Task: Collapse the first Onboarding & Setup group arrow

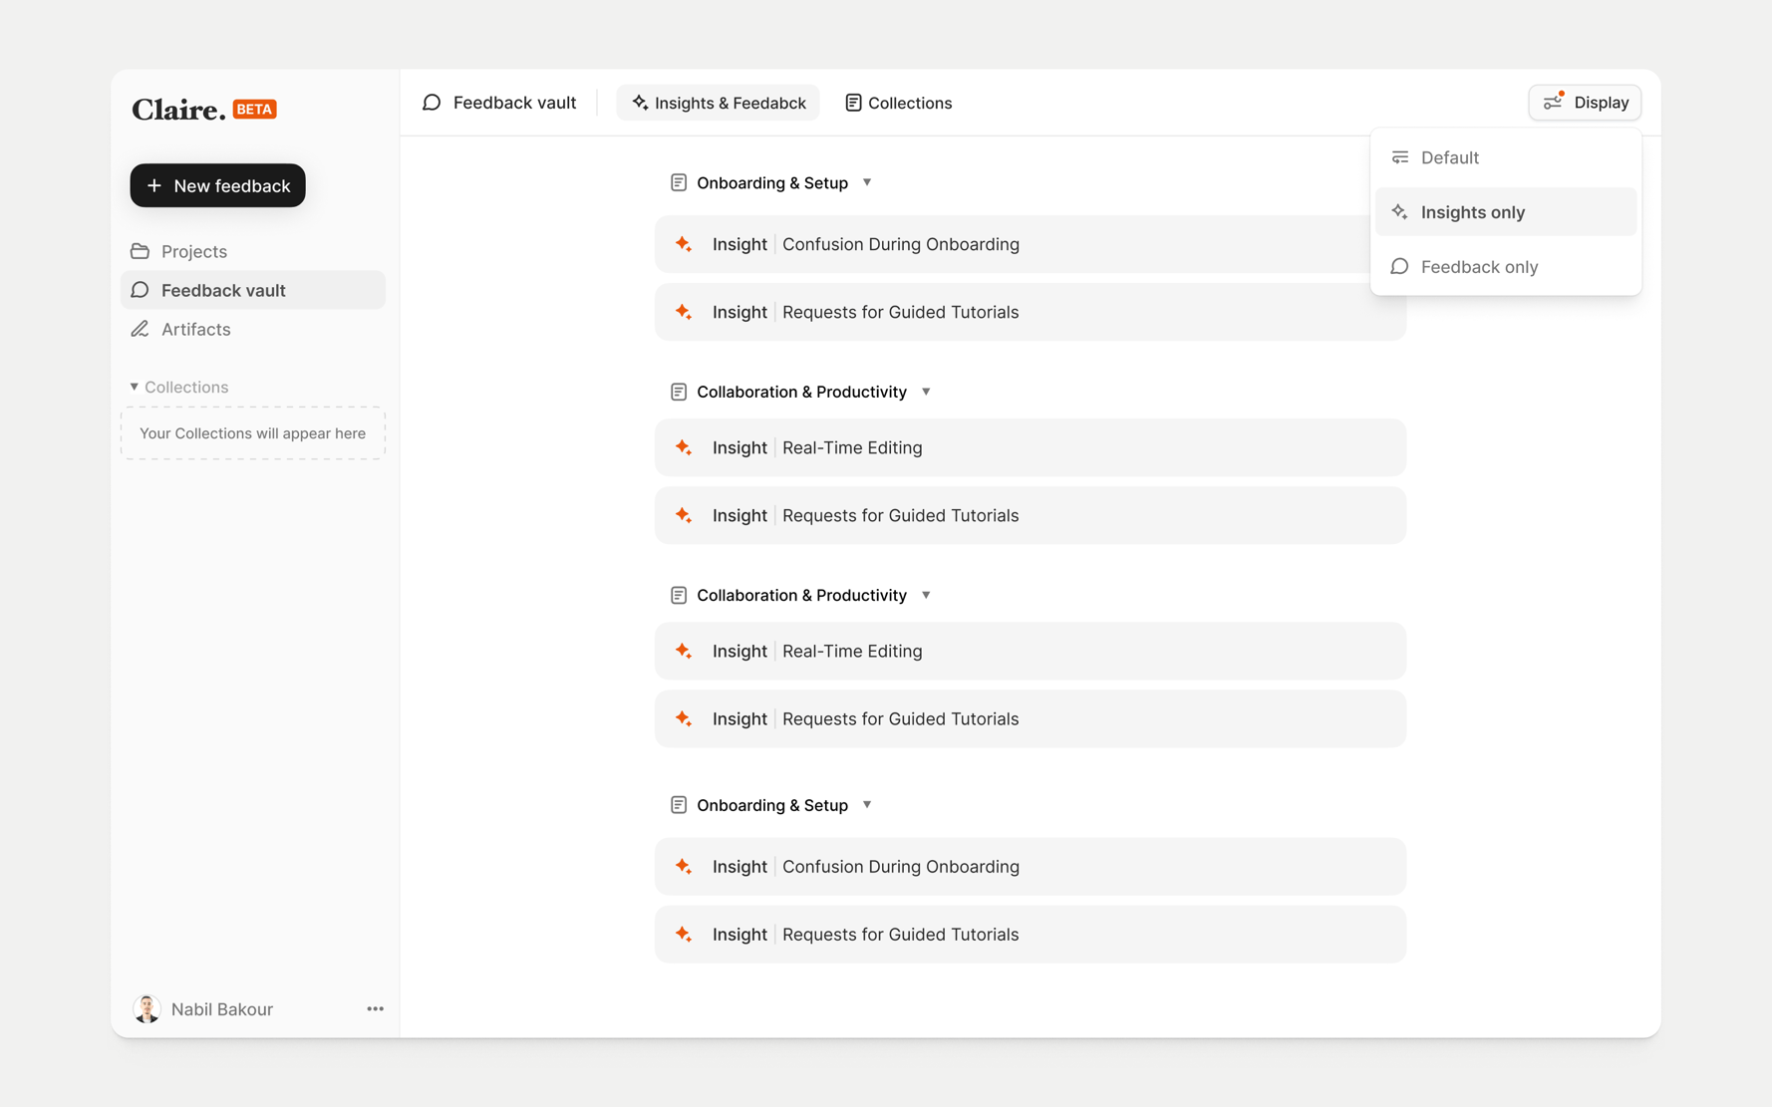Action: click(867, 182)
